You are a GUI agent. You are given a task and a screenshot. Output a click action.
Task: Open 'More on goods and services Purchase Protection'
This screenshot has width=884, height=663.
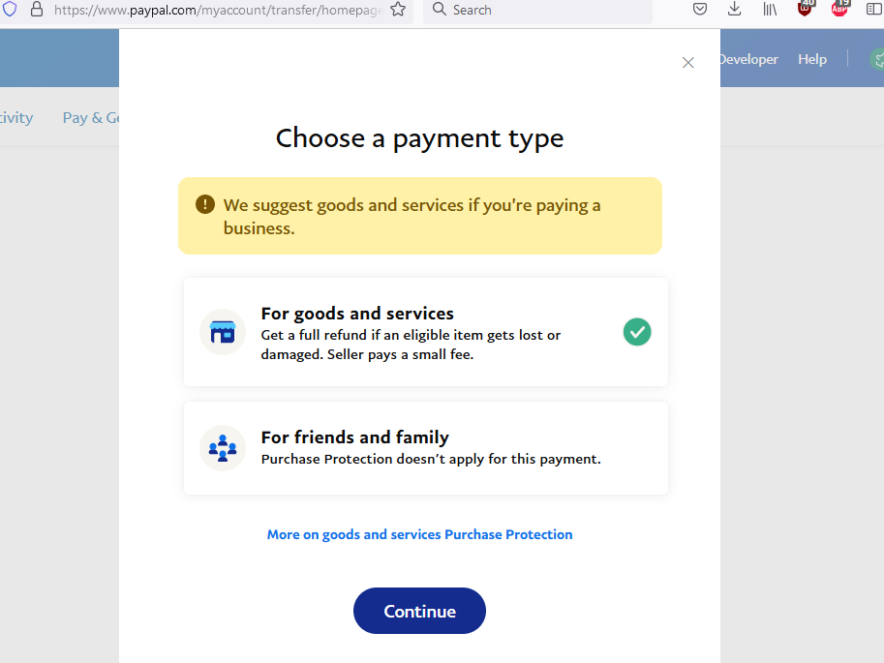(x=419, y=534)
